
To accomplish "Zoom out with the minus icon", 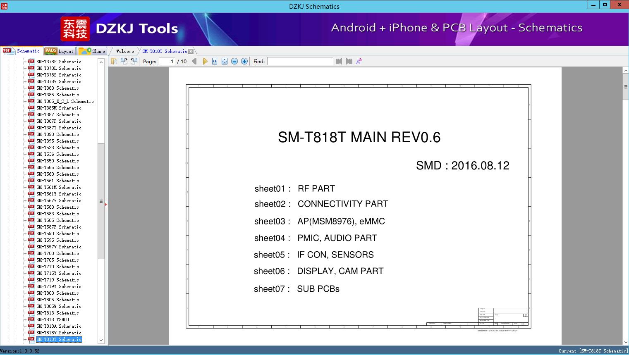I will pyautogui.click(x=234, y=61).
